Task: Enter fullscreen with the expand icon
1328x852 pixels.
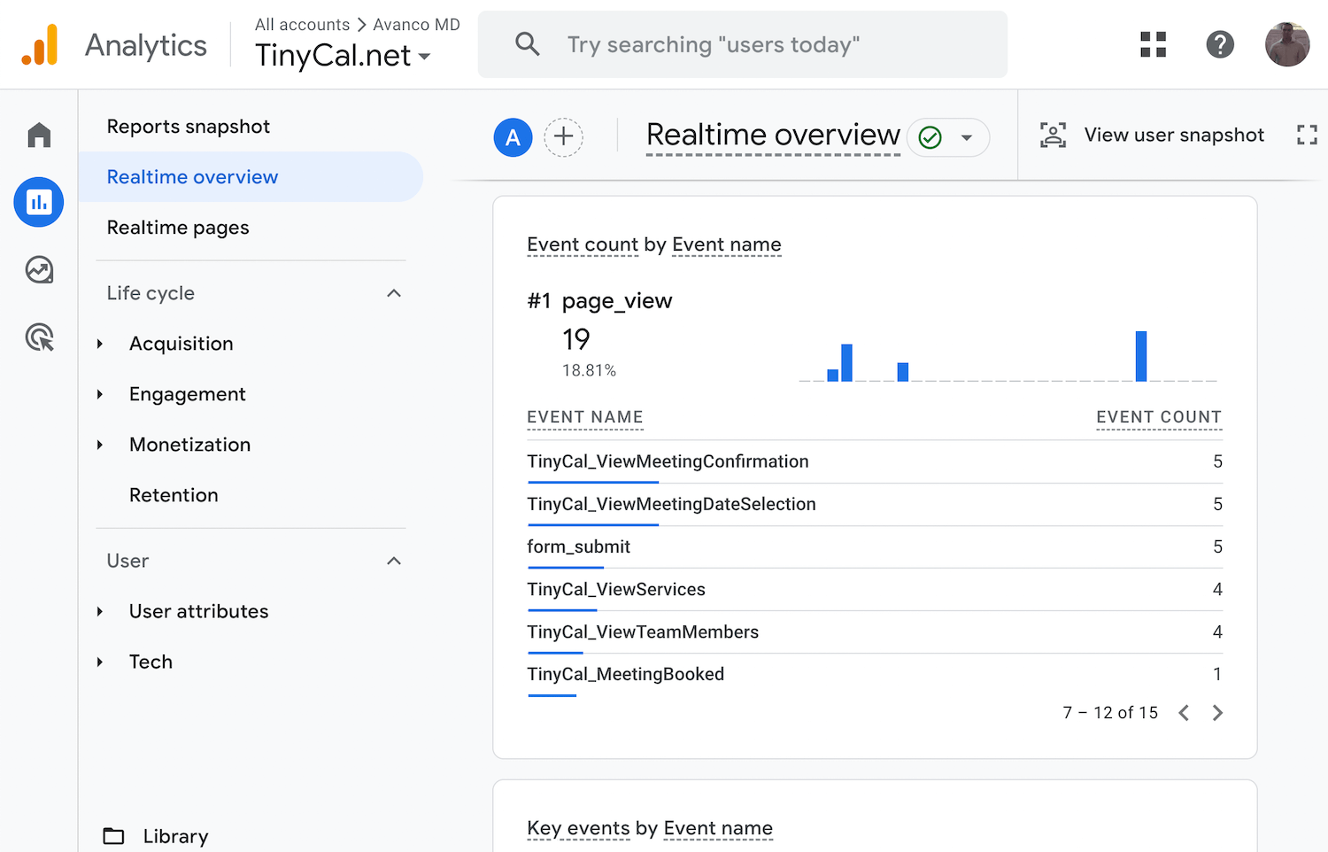Action: point(1307,135)
